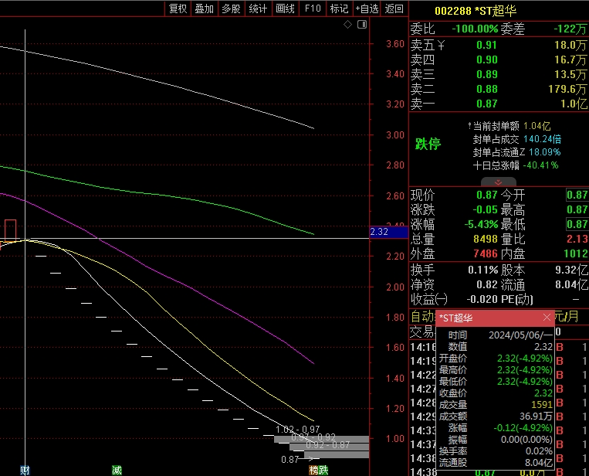Open the F10 company info

tap(313, 8)
